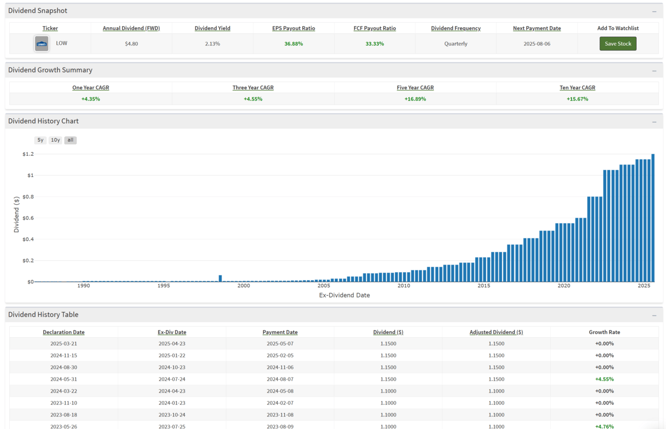Select the 5y chart range
666x429 pixels.
pos(40,140)
